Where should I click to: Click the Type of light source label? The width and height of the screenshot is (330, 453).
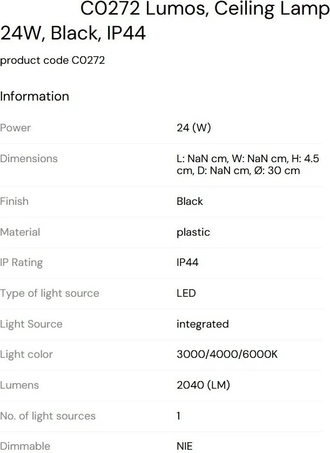50,294
